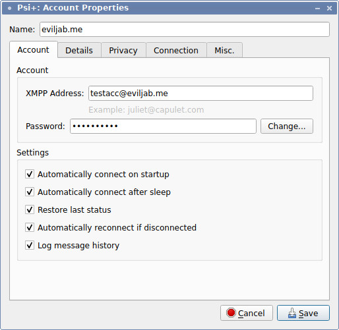Uncheck Automatically connect after sleep
The image size is (339, 330).
30,192
